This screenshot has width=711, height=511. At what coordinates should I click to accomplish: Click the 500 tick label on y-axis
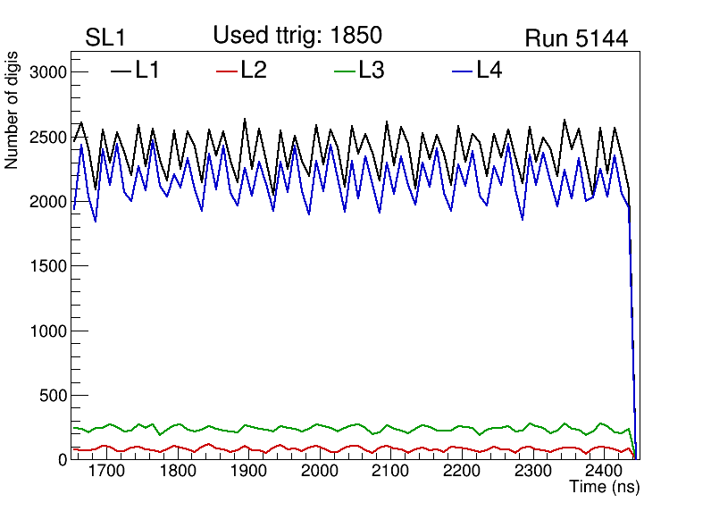pyautogui.click(x=53, y=395)
